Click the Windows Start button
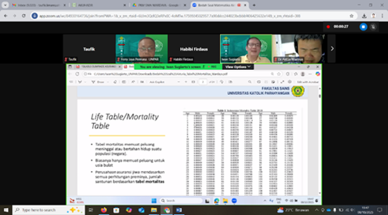The height and width of the screenshot is (215, 388). pos(6,210)
